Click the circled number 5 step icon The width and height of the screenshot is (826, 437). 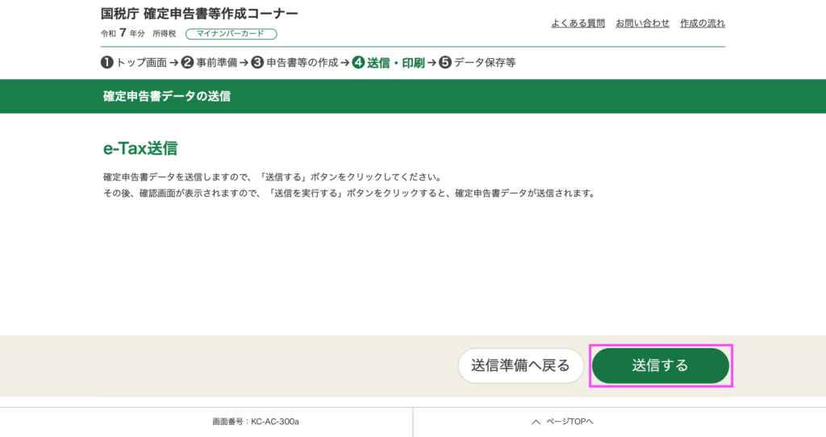tap(444, 63)
